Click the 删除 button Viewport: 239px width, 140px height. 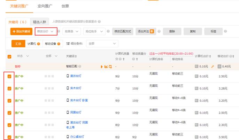(172, 31)
